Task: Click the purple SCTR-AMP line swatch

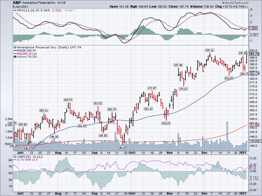Action: [x=15, y=160]
